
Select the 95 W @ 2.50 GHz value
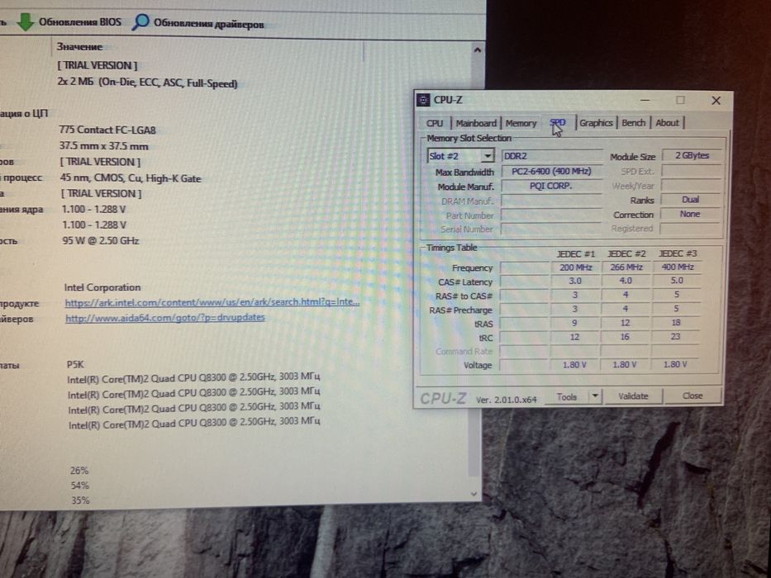(101, 241)
